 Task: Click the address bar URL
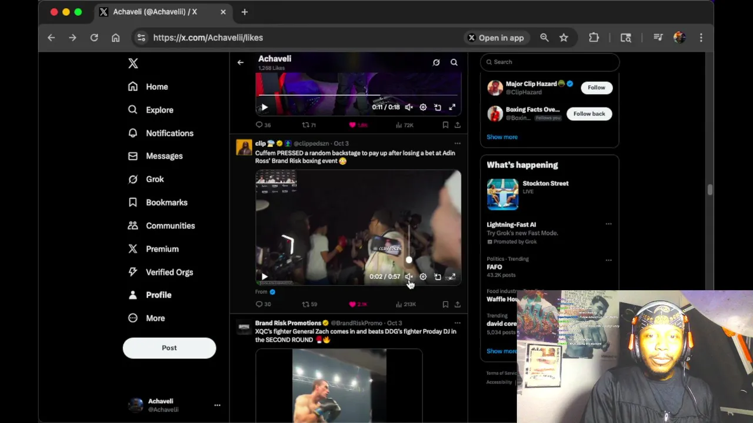[x=208, y=38]
